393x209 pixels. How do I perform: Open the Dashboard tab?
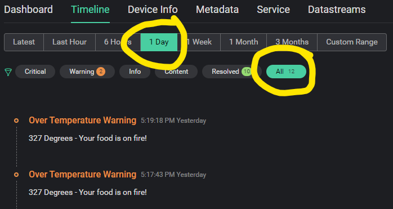click(29, 10)
